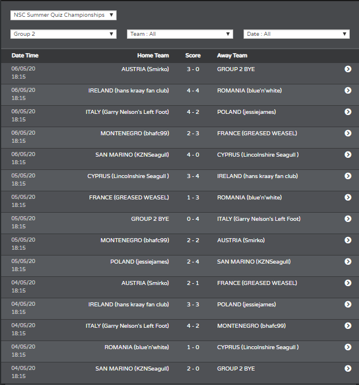359x385 pixels.
Task: View San Marino 4-0 Cyprus match arrow
Action: tap(347, 154)
